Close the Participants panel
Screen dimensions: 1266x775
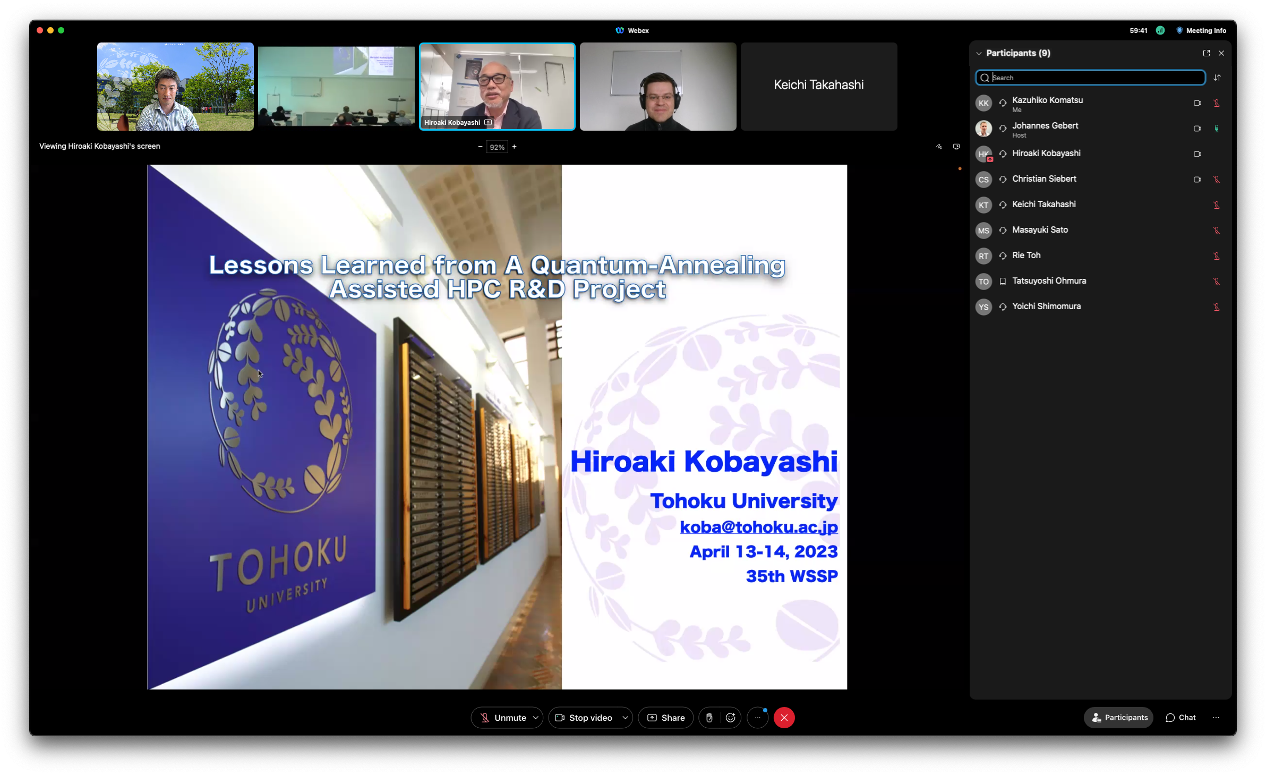pos(1221,53)
